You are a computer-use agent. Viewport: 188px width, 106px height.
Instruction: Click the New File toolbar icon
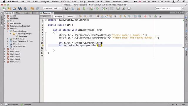(x=4, y=9)
